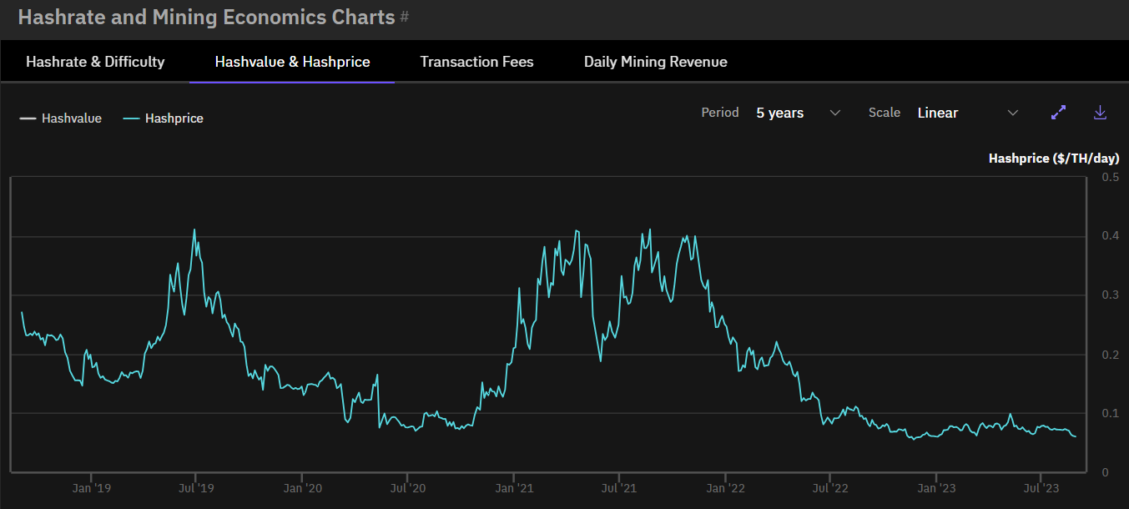Switch to Transaction Fees tab
Image resolution: width=1129 pixels, height=509 pixels.
tap(476, 62)
